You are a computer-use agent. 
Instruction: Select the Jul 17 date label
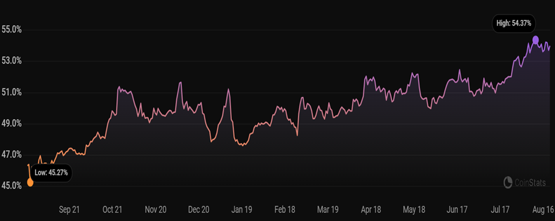coord(500,210)
